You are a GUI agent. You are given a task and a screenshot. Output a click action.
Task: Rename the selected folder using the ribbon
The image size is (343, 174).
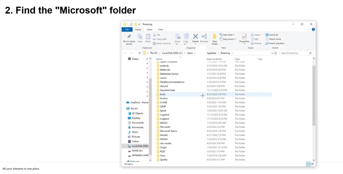[204, 39]
